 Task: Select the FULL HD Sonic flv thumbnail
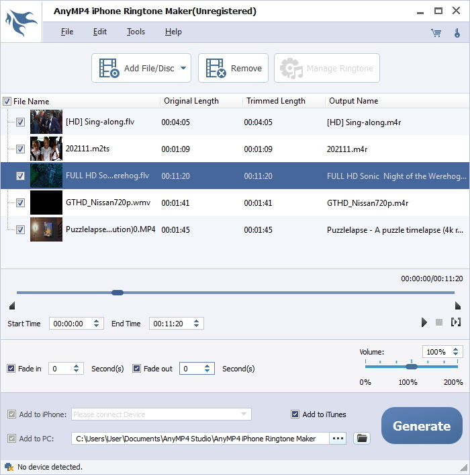(x=46, y=176)
